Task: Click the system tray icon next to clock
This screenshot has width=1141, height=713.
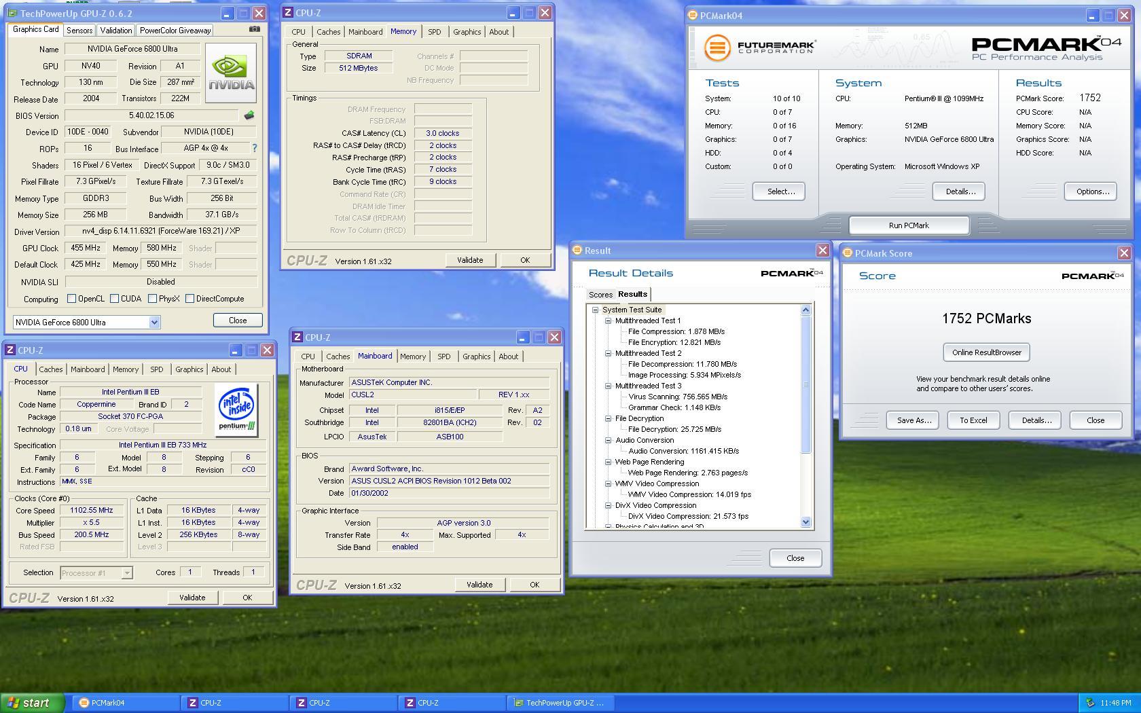Action: click(1090, 703)
